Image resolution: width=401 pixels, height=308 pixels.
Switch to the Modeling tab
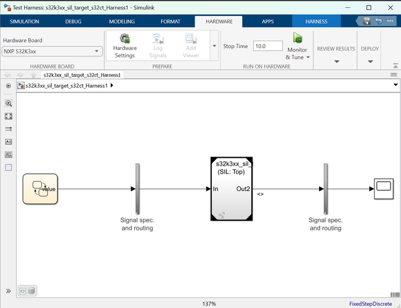(x=122, y=22)
